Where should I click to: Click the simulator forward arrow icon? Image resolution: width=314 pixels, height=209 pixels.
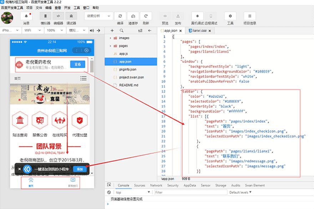98,31
